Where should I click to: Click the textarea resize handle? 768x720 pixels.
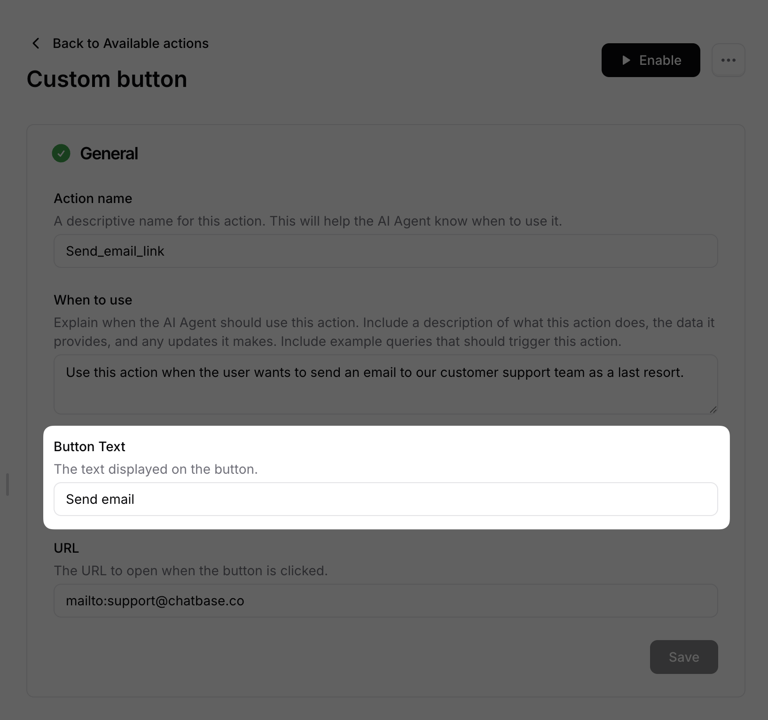pos(713,408)
